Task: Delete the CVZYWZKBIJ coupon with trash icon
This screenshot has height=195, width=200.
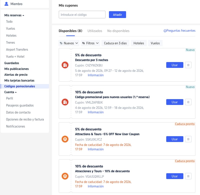Action: (188, 65)
